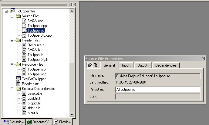Click the help question mark in properties dialog

96,65
